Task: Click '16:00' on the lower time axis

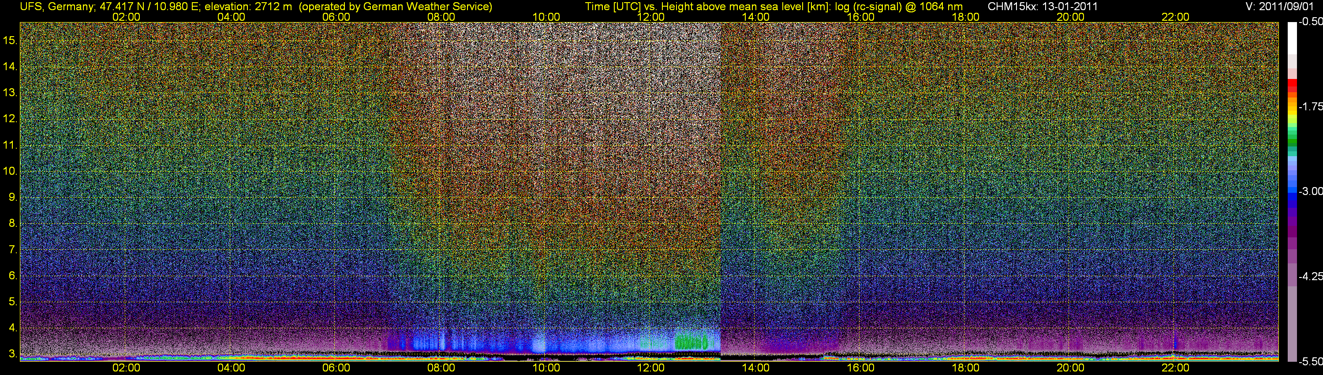Action: 861,368
